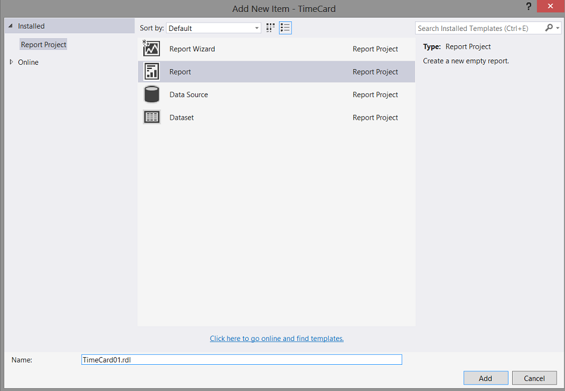Select the Report template icon
The image size is (565, 391).
point(151,71)
